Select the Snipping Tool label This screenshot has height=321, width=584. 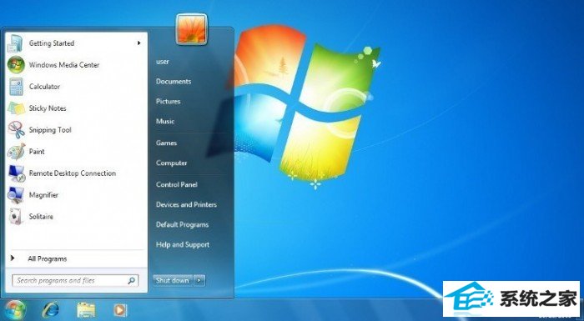pyautogui.click(x=50, y=130)
